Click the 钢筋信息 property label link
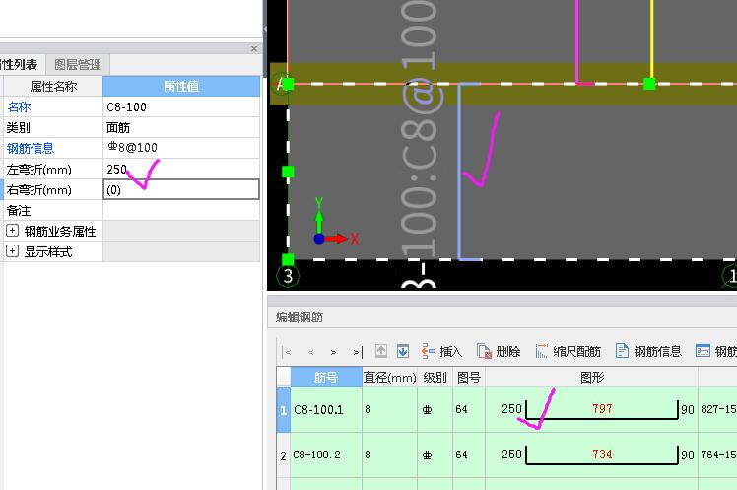Image resolution: width=737 pixels, height=490 pixels. pyautogui.click(x=31, y=148)
